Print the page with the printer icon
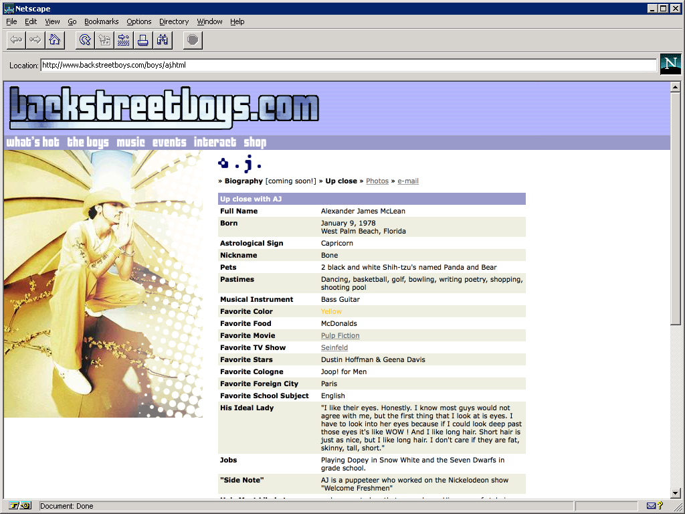The width and height of the screenshot is (685, 514). [143, 40]
